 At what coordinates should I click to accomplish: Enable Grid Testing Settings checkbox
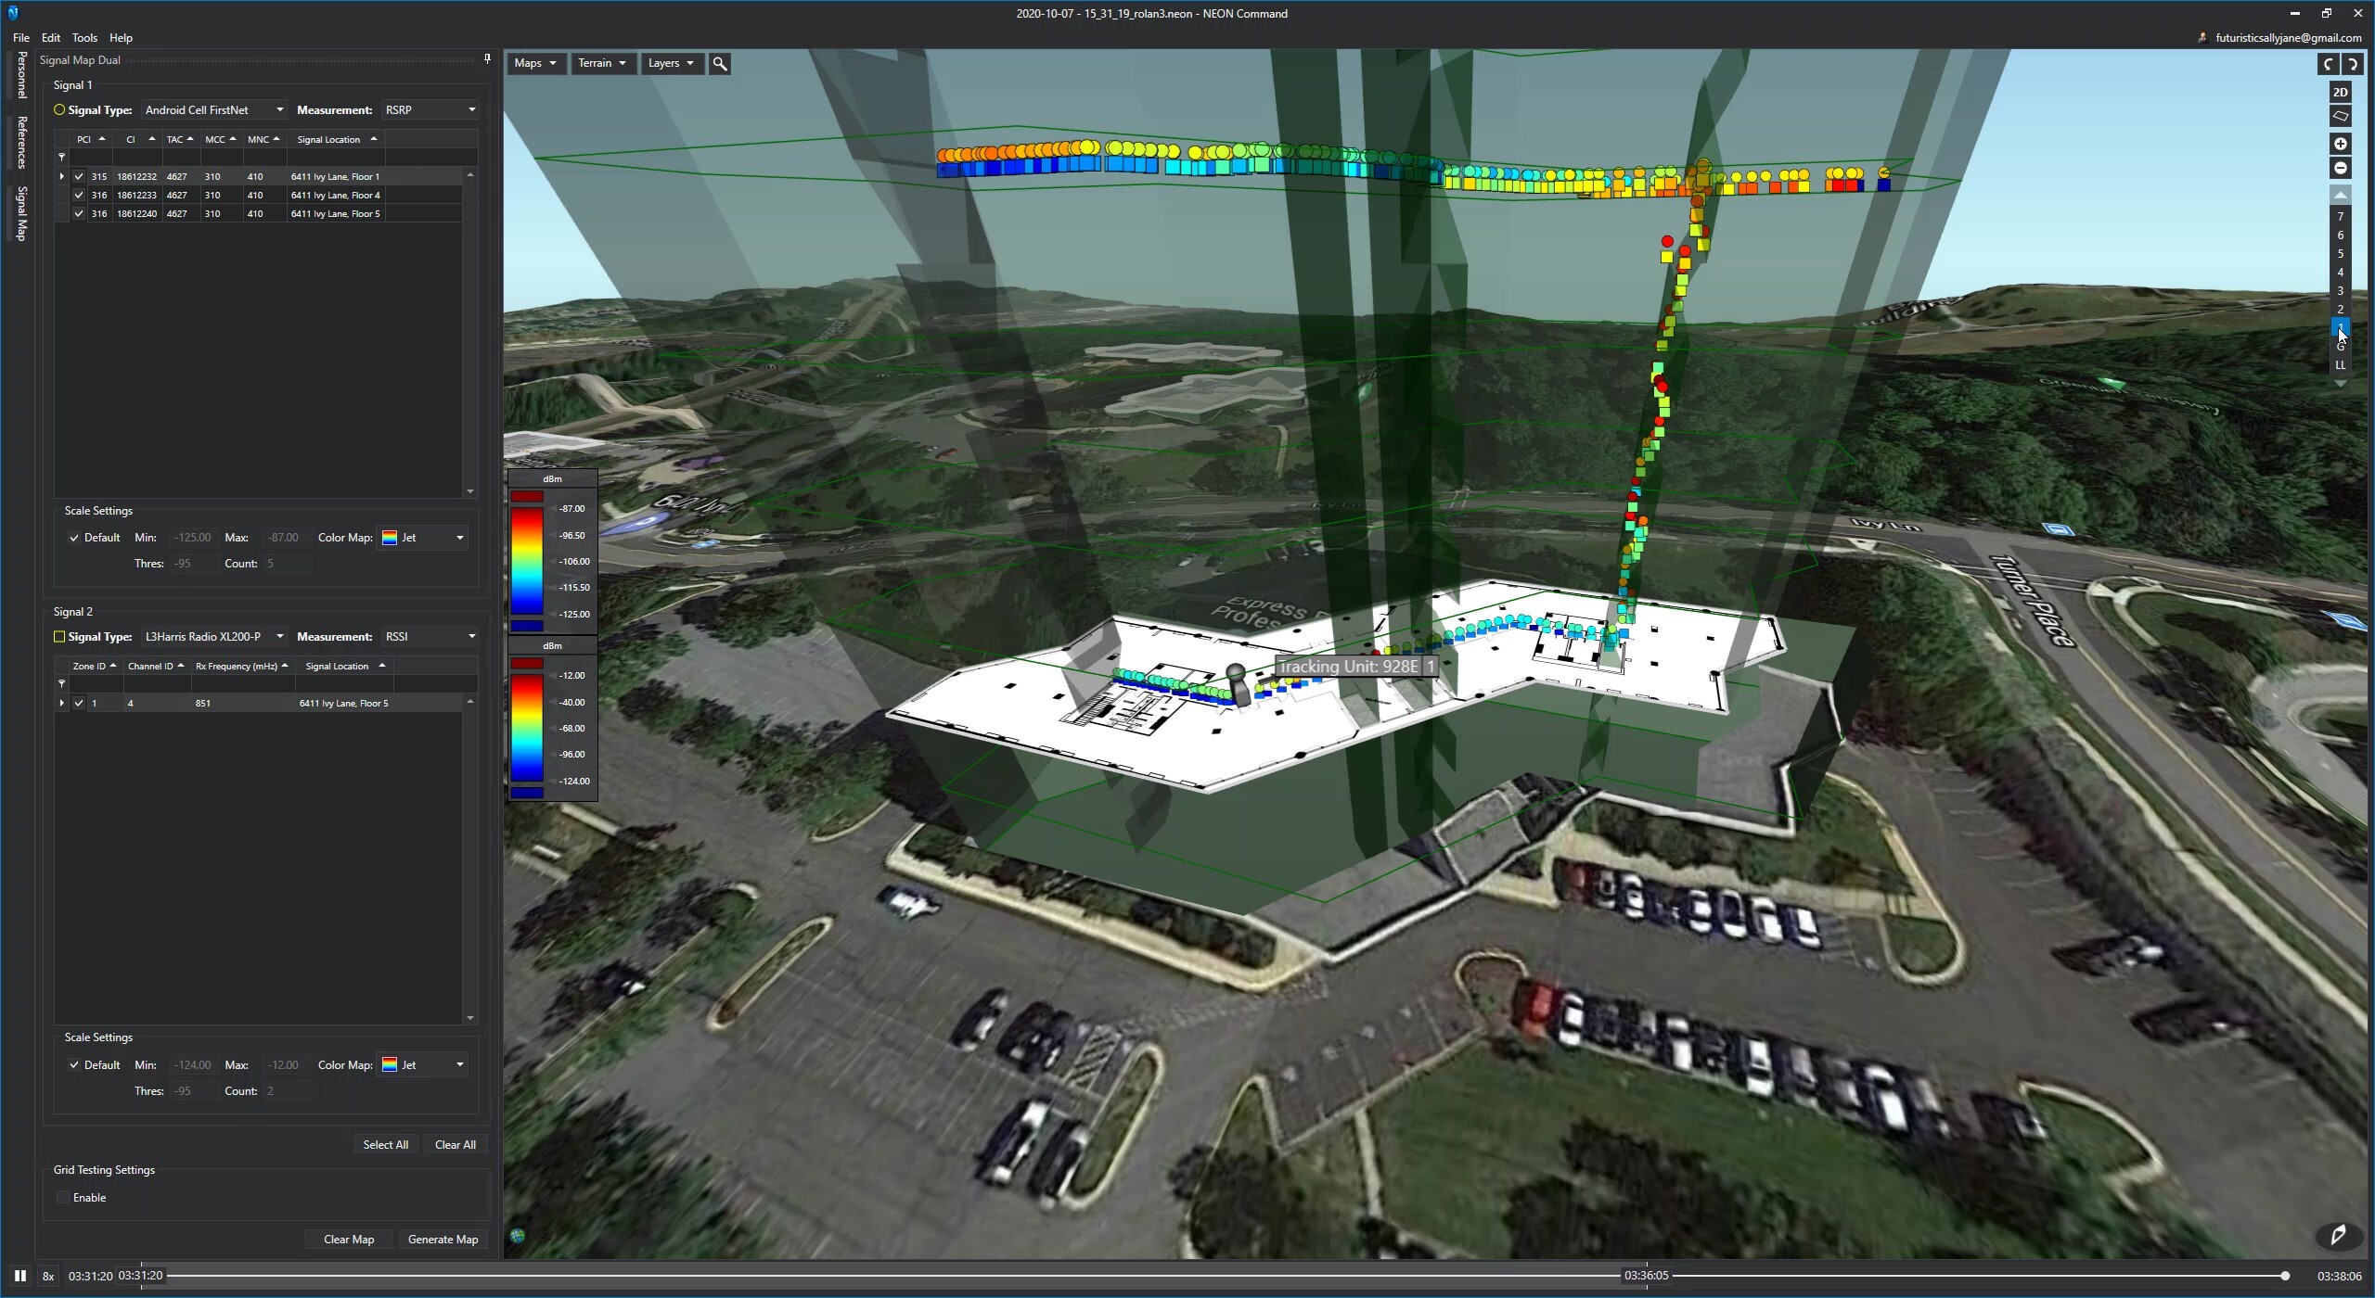(63, 1198)
